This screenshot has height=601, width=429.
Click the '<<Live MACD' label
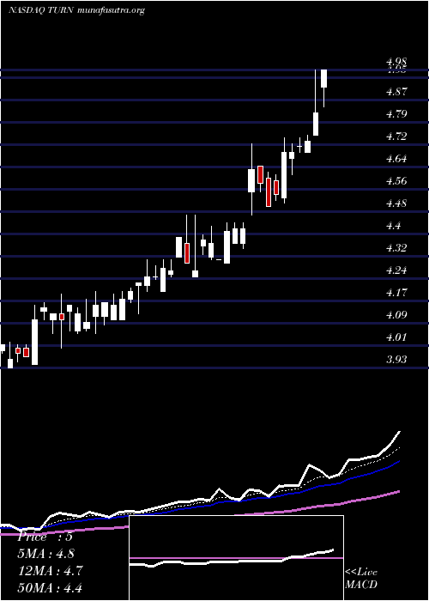coord(361,579)
